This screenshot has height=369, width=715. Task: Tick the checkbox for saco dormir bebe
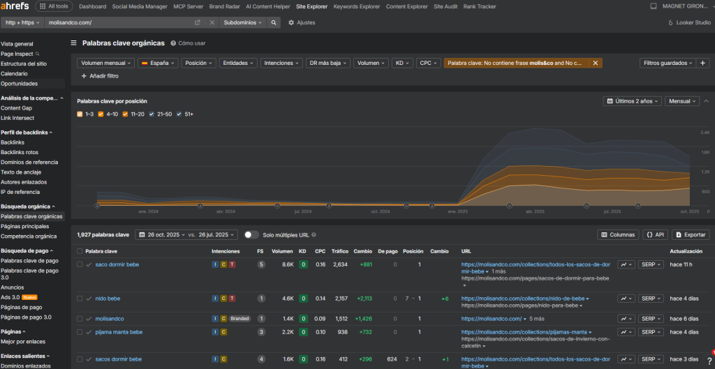click(80, 264)
